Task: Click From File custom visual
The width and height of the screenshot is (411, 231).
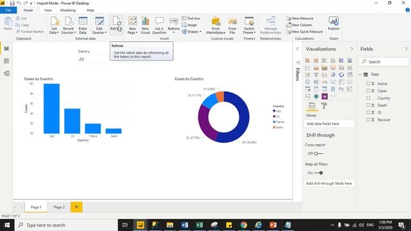Action: [232, 26]
